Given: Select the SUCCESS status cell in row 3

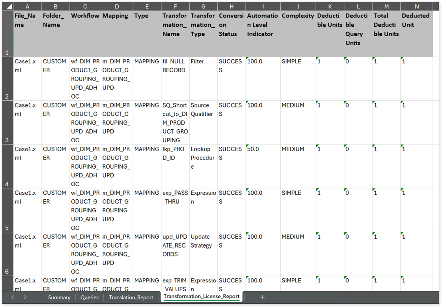Looking at the screenshot, I should coord(232,123).
